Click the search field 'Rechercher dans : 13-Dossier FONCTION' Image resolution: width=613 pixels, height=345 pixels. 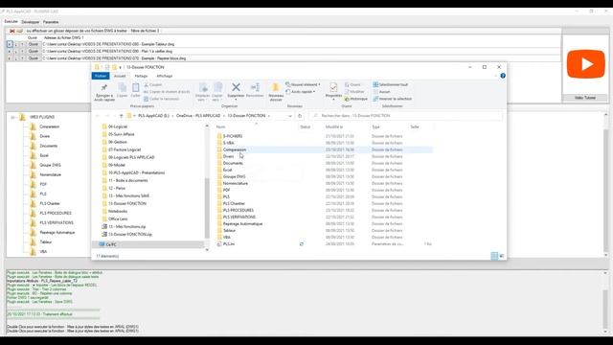406,116
